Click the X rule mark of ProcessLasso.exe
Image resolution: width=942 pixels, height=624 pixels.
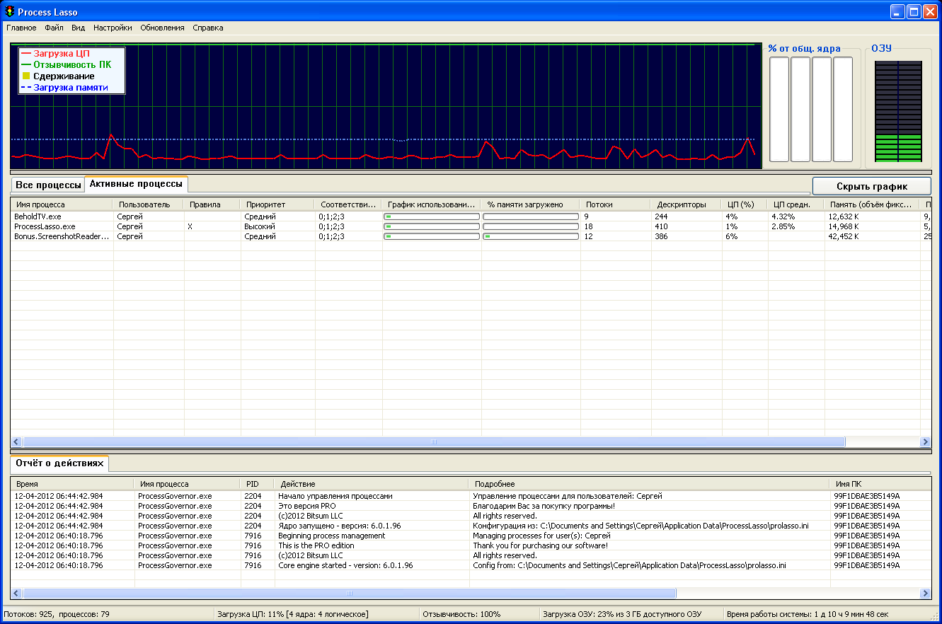coord(190,226)
